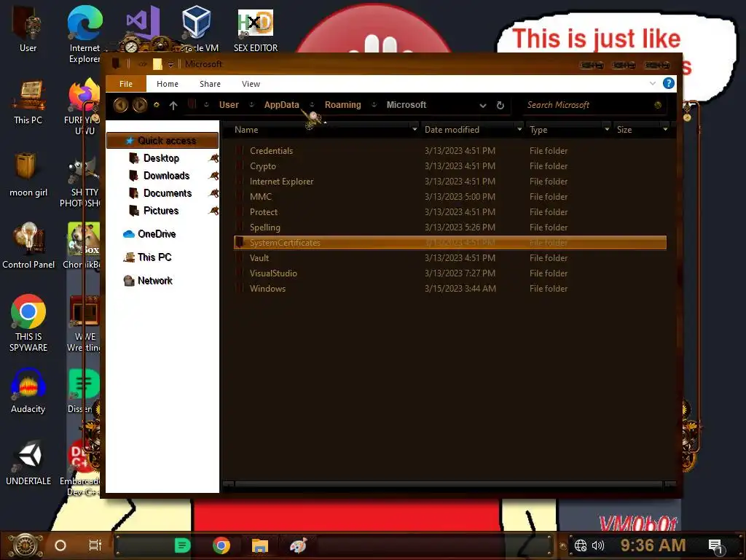Open recent locations dropdown near Forward

click(x=156, y=105)
